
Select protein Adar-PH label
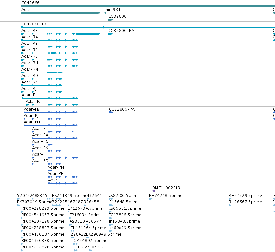tap(32, 122)
